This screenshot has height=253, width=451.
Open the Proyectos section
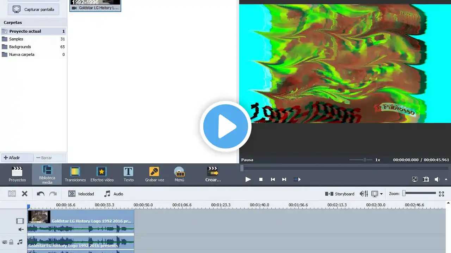tap(17, 174)
